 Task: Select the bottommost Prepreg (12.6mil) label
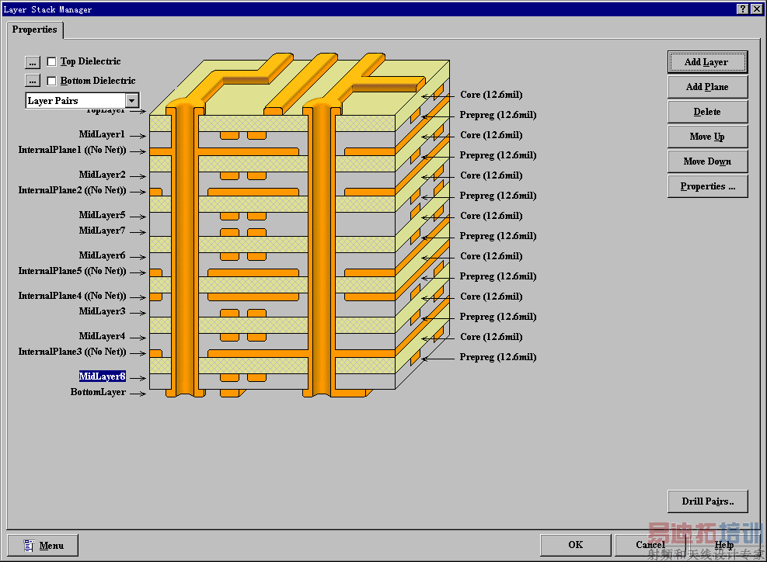pyautogui.click(x=498, y=357)
